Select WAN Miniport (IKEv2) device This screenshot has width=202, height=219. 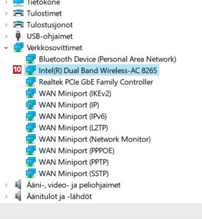[x=75, y=93]
